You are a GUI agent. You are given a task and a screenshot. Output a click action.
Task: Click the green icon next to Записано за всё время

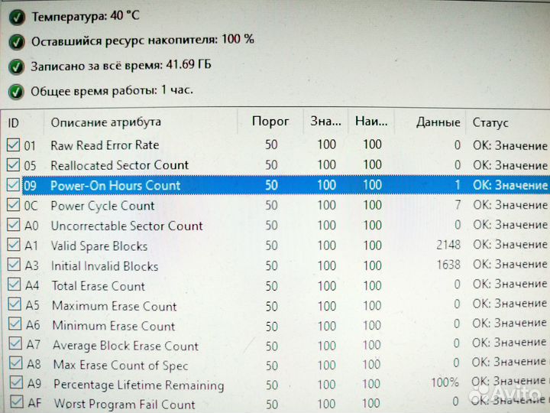[x=16, y=66]
